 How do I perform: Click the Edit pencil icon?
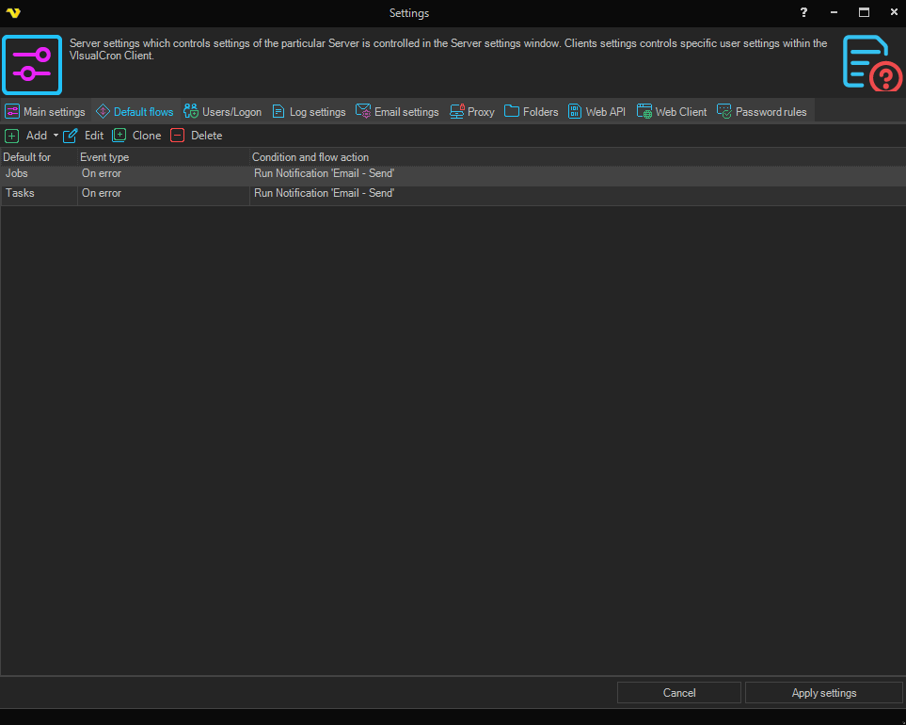point(71,136)
